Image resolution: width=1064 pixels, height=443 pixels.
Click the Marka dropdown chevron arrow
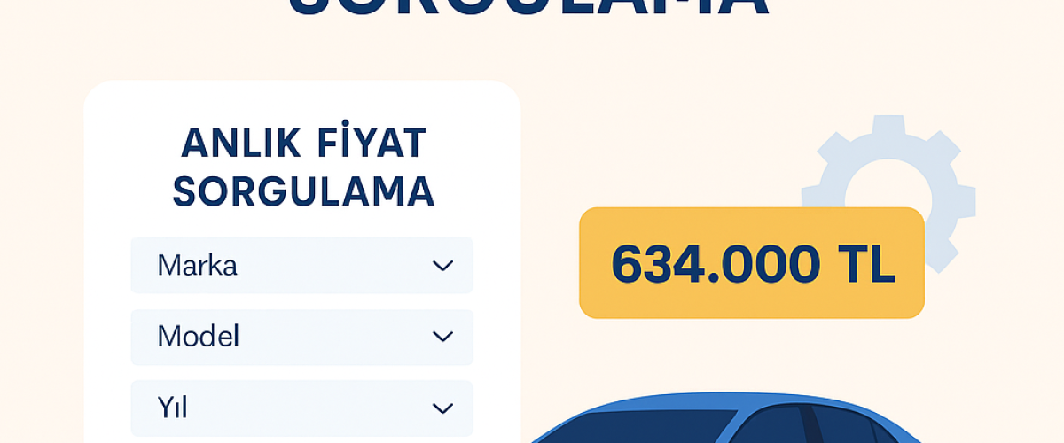(x=442, y=265)
